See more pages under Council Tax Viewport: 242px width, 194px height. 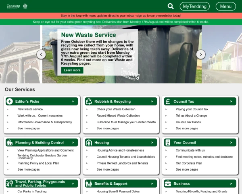187,129
